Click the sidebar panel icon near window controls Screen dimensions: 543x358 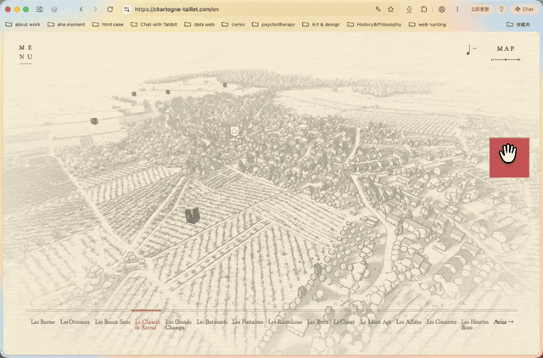[40, 9]
